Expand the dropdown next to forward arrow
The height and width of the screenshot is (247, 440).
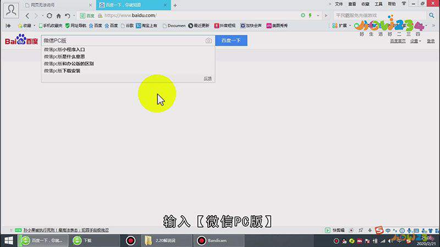click(43, 16)
